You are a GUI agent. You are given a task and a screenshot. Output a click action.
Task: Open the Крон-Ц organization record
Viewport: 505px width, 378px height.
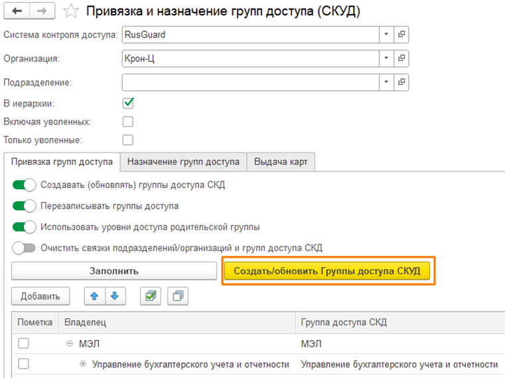point(401,58)
